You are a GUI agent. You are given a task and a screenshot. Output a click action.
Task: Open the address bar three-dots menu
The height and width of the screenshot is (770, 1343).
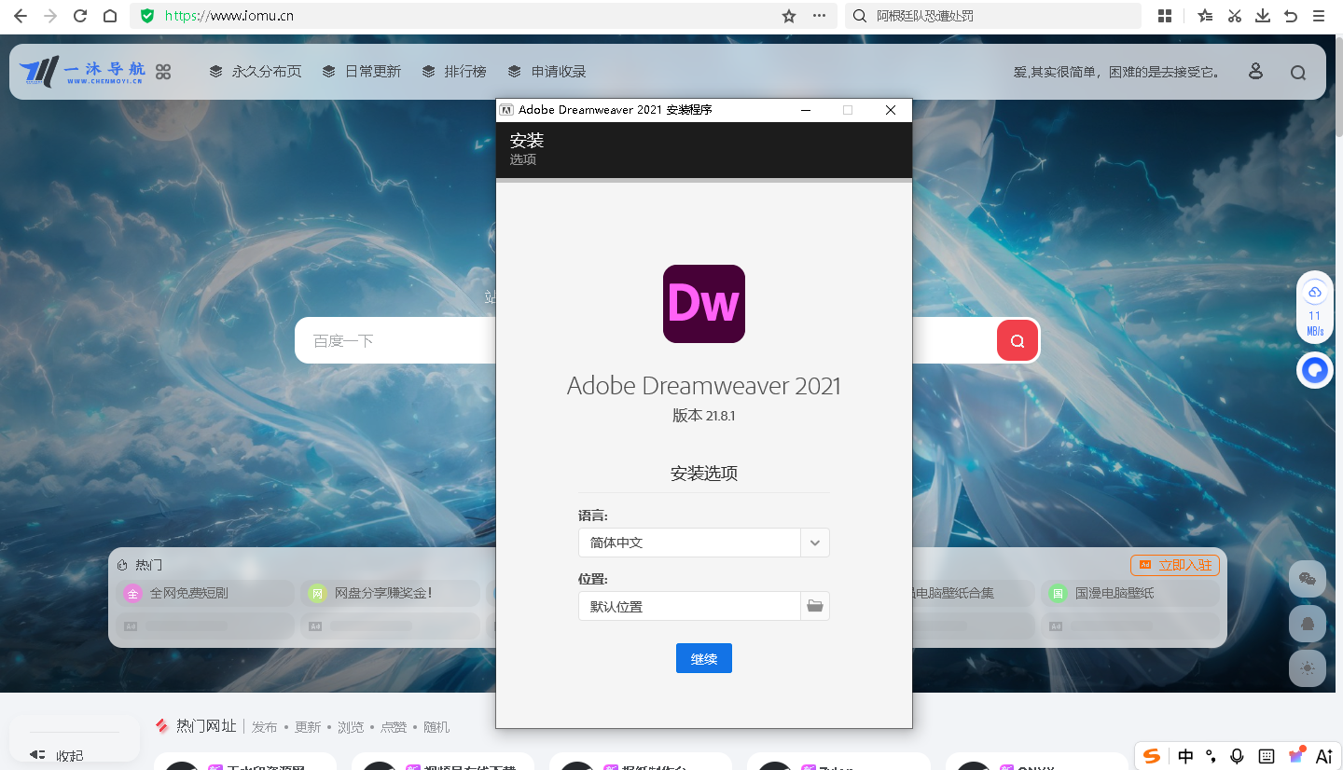[820, 16]
